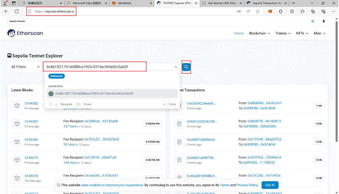The image size is (339, 194).
Task: Click the Sepolia Testnet badge
Action: coord(17,21)
